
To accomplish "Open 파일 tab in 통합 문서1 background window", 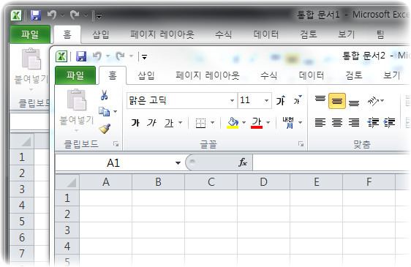I will (30, 34).
